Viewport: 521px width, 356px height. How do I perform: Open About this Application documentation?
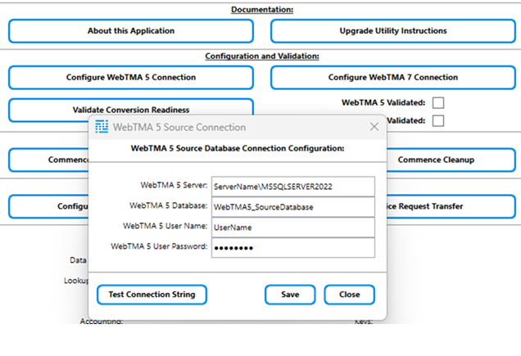131,31
